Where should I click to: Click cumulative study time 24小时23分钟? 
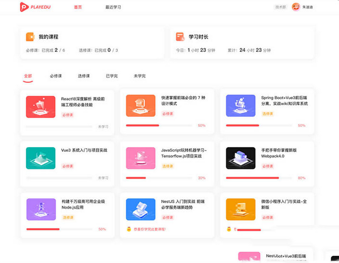tap(249, 50)
